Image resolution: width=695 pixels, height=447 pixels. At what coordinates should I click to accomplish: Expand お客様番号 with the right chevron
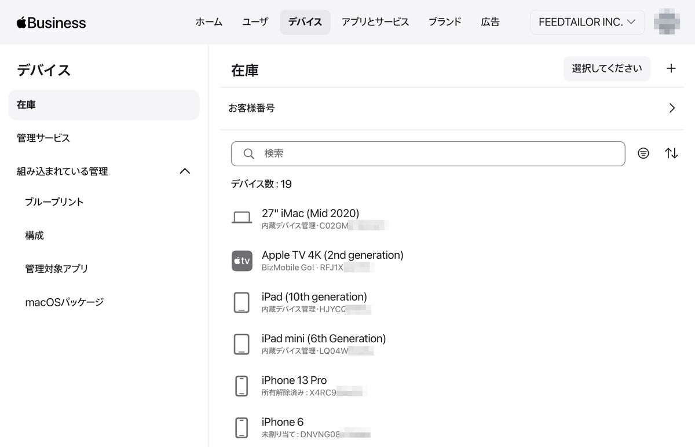[672, 108]
